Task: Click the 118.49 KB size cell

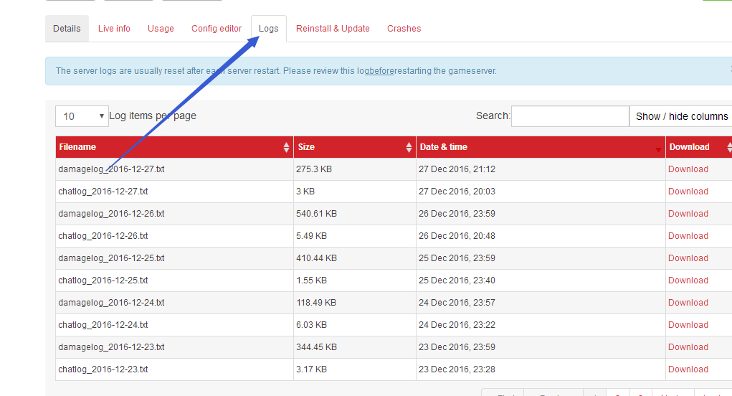Action: point(354,303)
